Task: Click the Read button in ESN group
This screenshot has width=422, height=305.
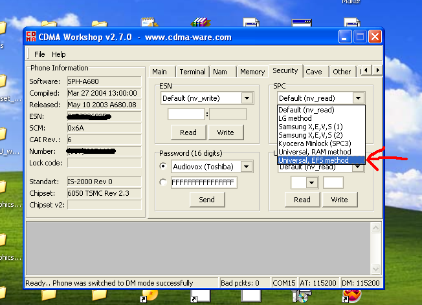Action: click(x=188, y=132)
